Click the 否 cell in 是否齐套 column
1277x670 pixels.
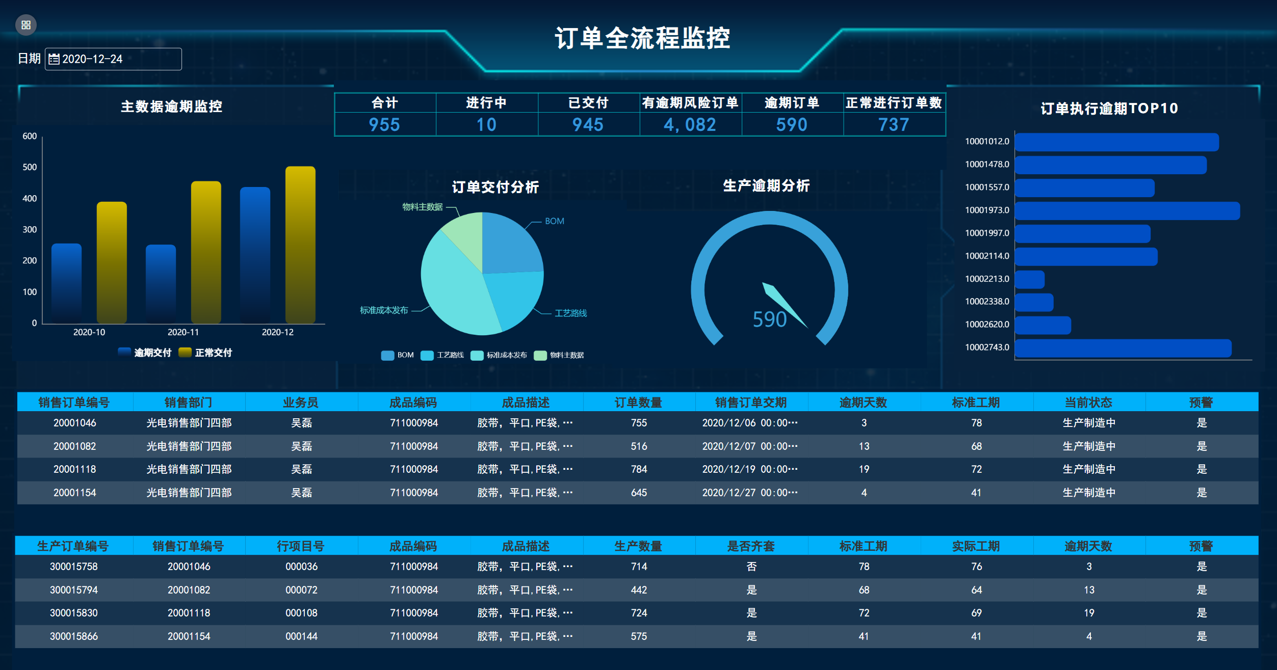tap(751, 567)
